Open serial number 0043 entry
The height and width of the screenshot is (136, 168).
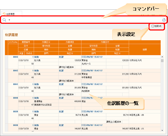click(15, 57)
